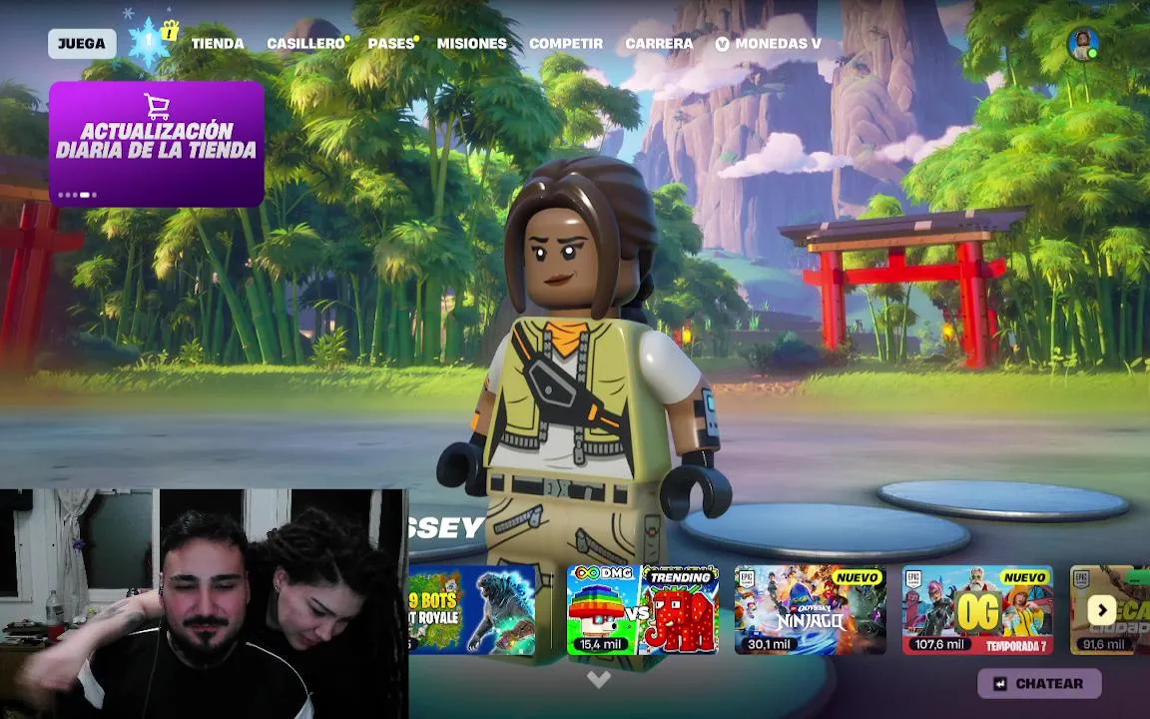The image size is (1150, 719).
Task: Click the next arrow on game carousel
Action: (1102, 610)
